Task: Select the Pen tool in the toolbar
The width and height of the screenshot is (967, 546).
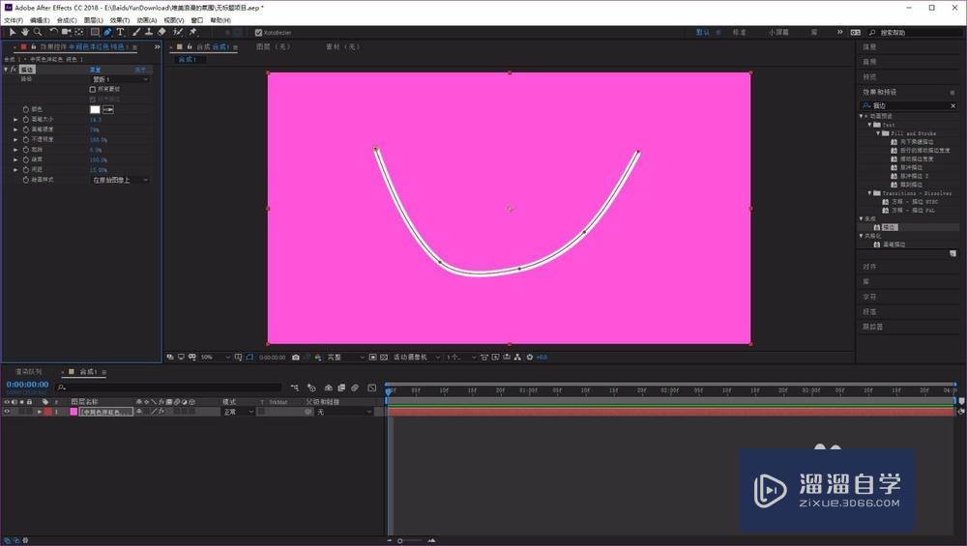Action: pos(107,32)
